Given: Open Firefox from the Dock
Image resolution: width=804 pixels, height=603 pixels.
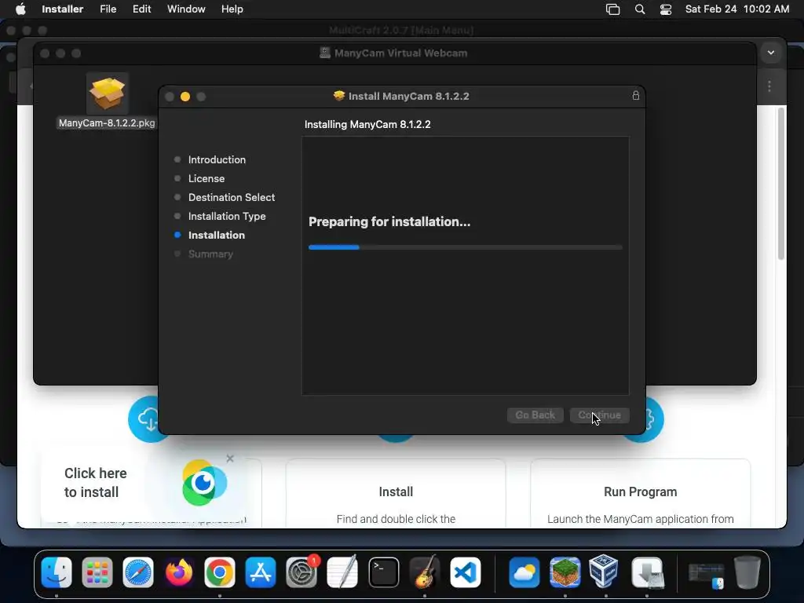Looking at the screenshot, I should pyautogui.click(x=179, y=572).
